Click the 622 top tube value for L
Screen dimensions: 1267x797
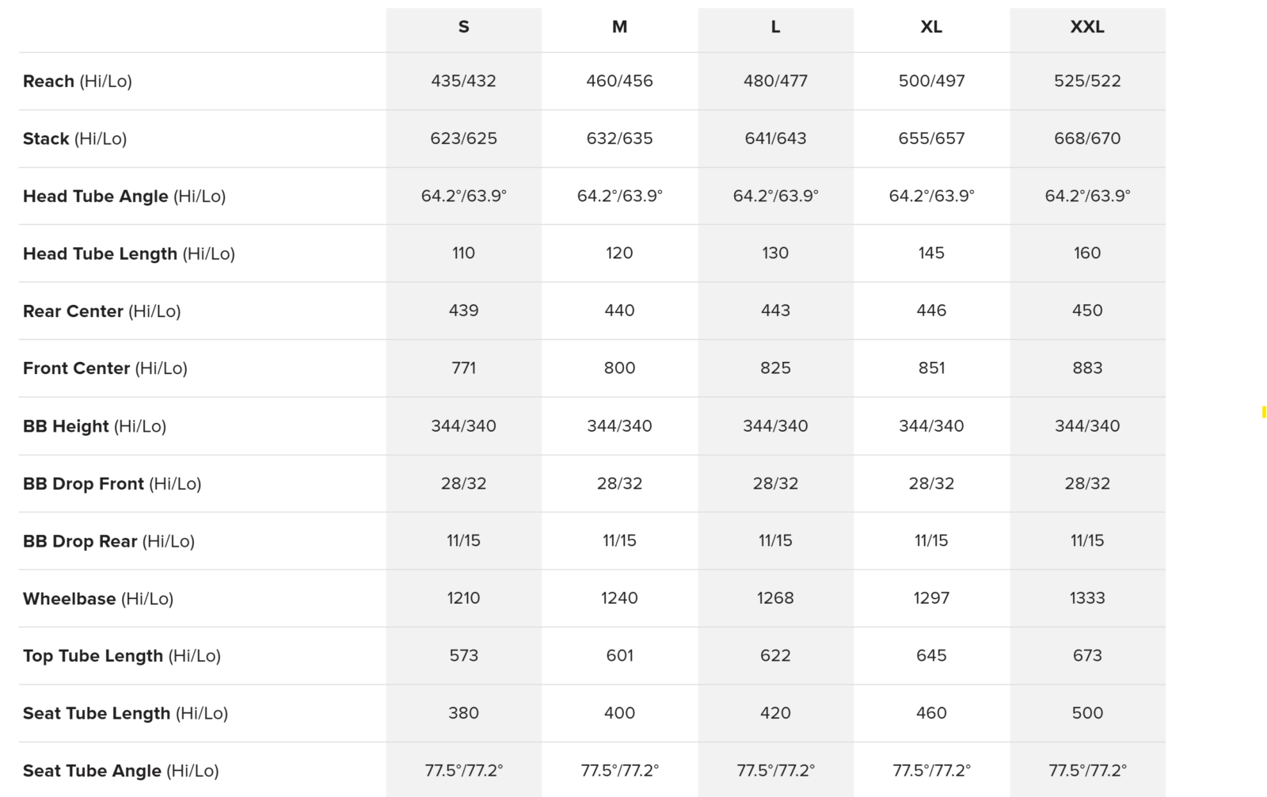[x=775, y=656]
